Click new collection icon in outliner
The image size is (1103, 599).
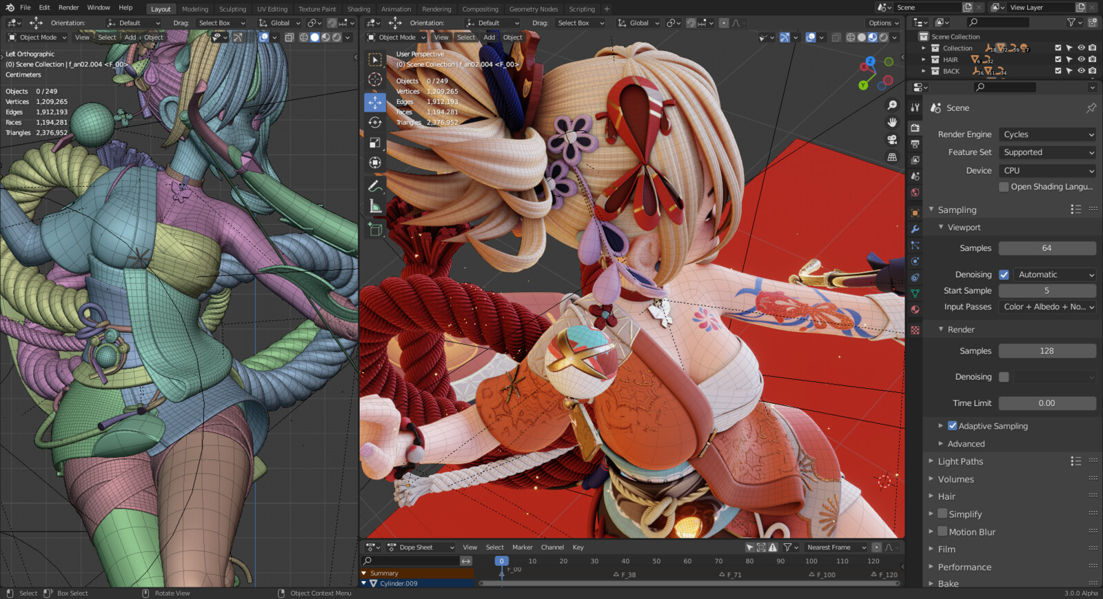(x=1093, y=23)
